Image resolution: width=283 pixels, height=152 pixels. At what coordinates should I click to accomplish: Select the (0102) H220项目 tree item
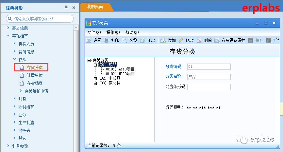pos(120,74)
